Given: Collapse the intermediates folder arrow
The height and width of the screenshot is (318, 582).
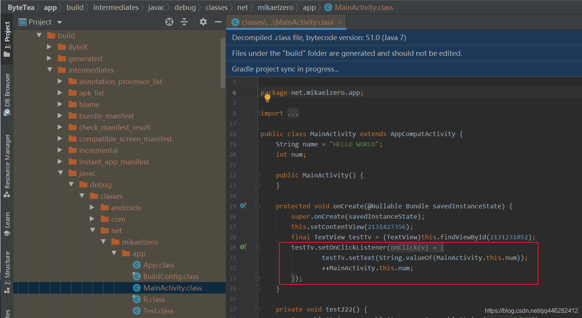Looking at the screenshot, I should coord(50,70).
